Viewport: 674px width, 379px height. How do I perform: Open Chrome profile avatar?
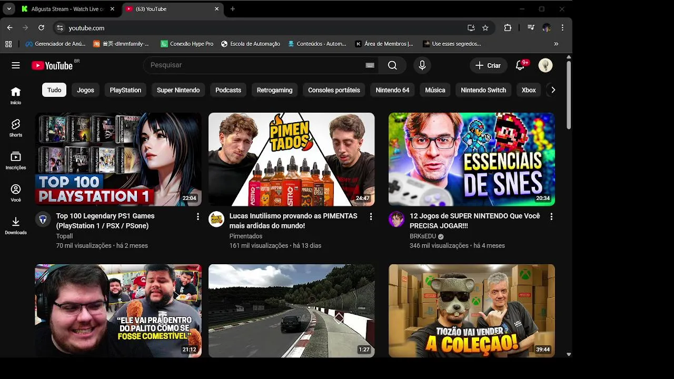click(x=547, y=28)
